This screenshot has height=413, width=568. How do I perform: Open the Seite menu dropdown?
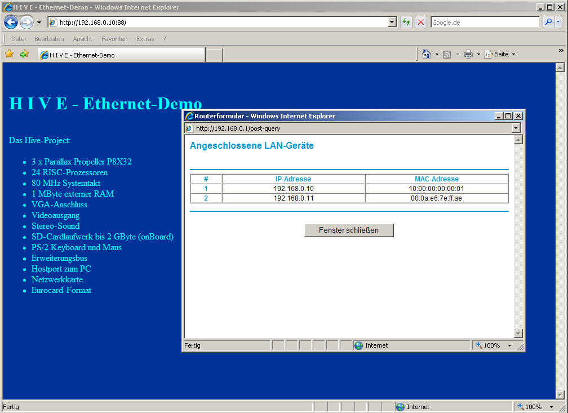pyautogui.click(x=500, y=54)
